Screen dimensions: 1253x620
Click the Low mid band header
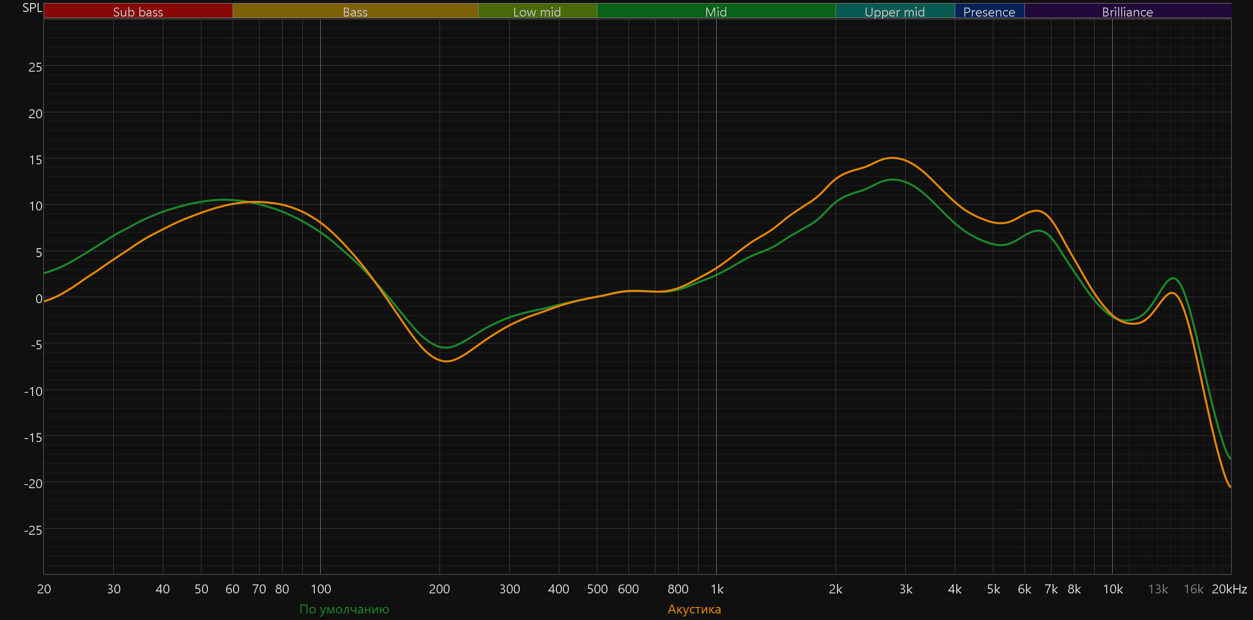tap(537, 12)
